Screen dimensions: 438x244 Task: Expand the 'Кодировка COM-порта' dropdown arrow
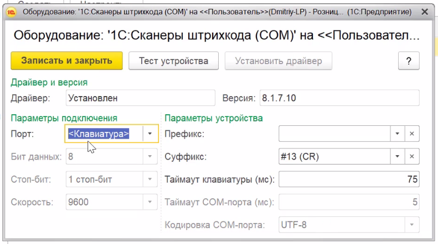pos(412,225)
